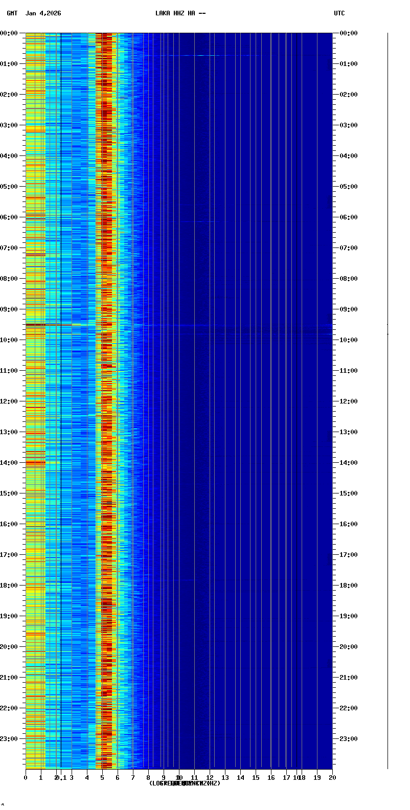Image resolution: width=410 pixels, height=810 pixels.
Task: Select the 0 Hz label on frequency axis
Action: pyautogui.click(x=26, y=778)
